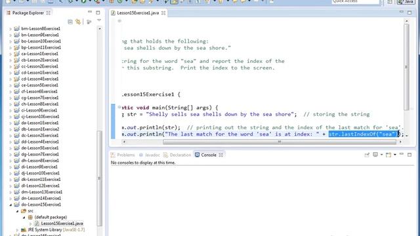
Task: Expand the JRE System Library node
Action: point(18,230)
